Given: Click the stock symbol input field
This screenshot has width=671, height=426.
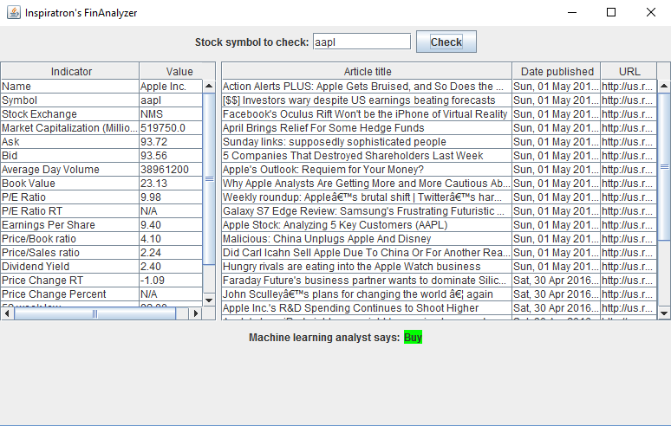Looking at the screenshot, I should (x=362, y=42).
